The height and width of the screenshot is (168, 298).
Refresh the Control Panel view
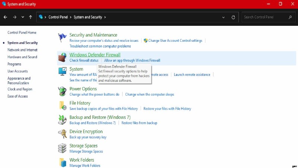233,17
